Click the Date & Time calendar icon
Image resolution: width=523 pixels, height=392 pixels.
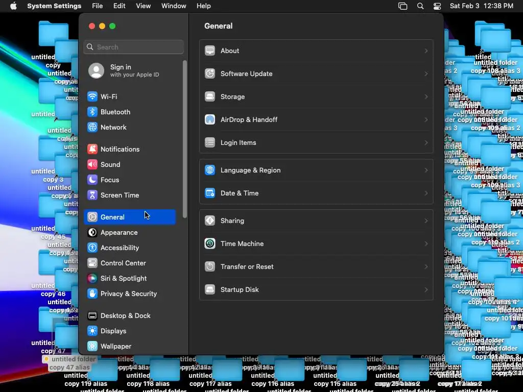pos(210,193)
